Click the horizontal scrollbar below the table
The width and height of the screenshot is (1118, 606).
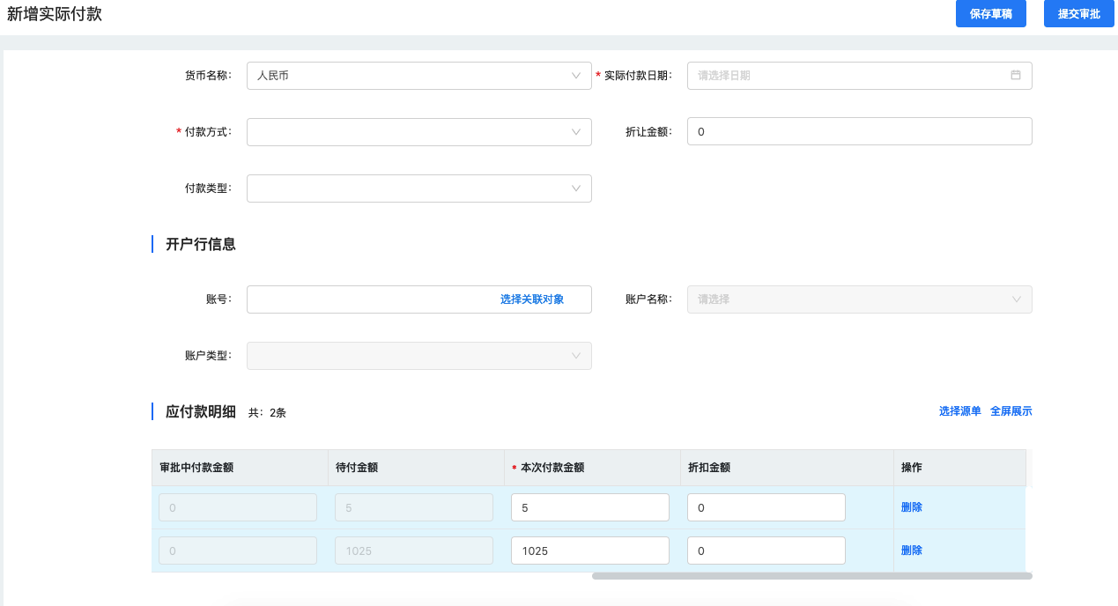[x=811, y=575]
